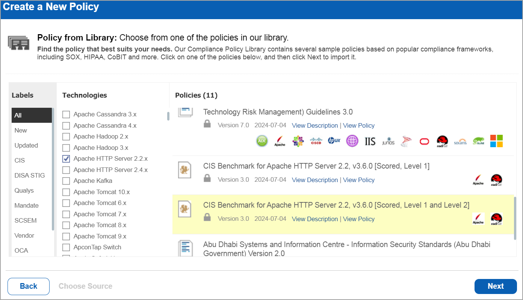
Task: Click the AIX technology icon
Action: click(x=262, y=141)
